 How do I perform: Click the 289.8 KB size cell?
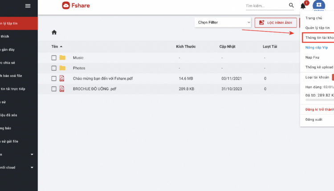[187, 89]
